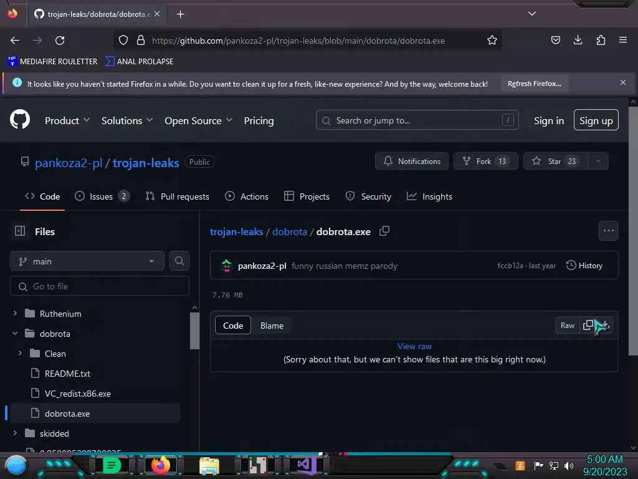Close the trojan-leaks browser tab
The width and height of the screenshot is (638, 479).
157,14
